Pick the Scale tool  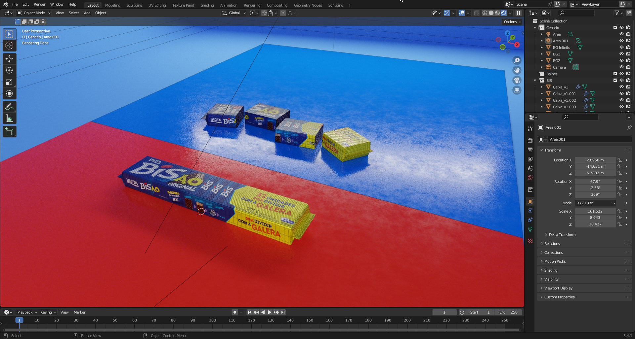coord(9,82)
